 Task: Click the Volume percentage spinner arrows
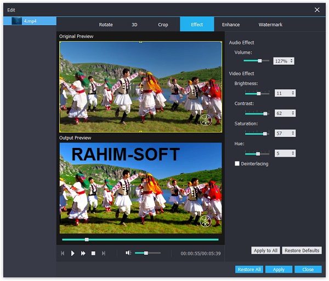pos(292,61)
